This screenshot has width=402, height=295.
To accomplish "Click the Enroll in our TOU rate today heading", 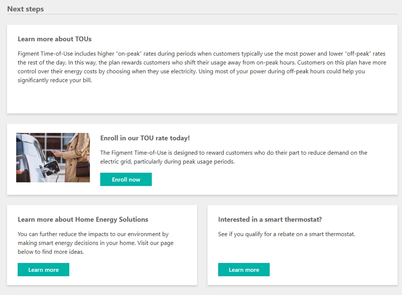I will point(145,138).
